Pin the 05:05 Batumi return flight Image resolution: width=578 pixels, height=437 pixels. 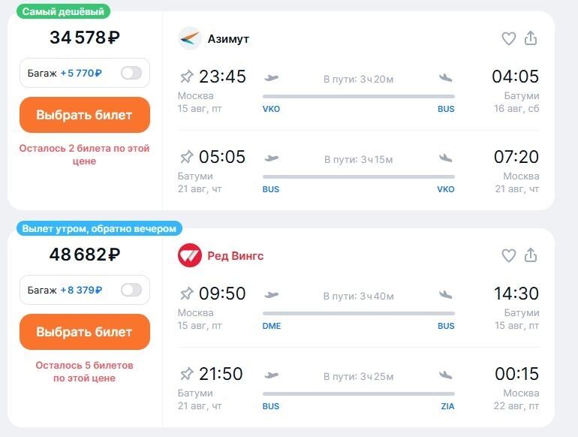click(x=186, y=157)
